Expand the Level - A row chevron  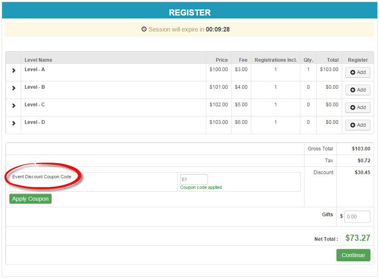pos(14,71)
